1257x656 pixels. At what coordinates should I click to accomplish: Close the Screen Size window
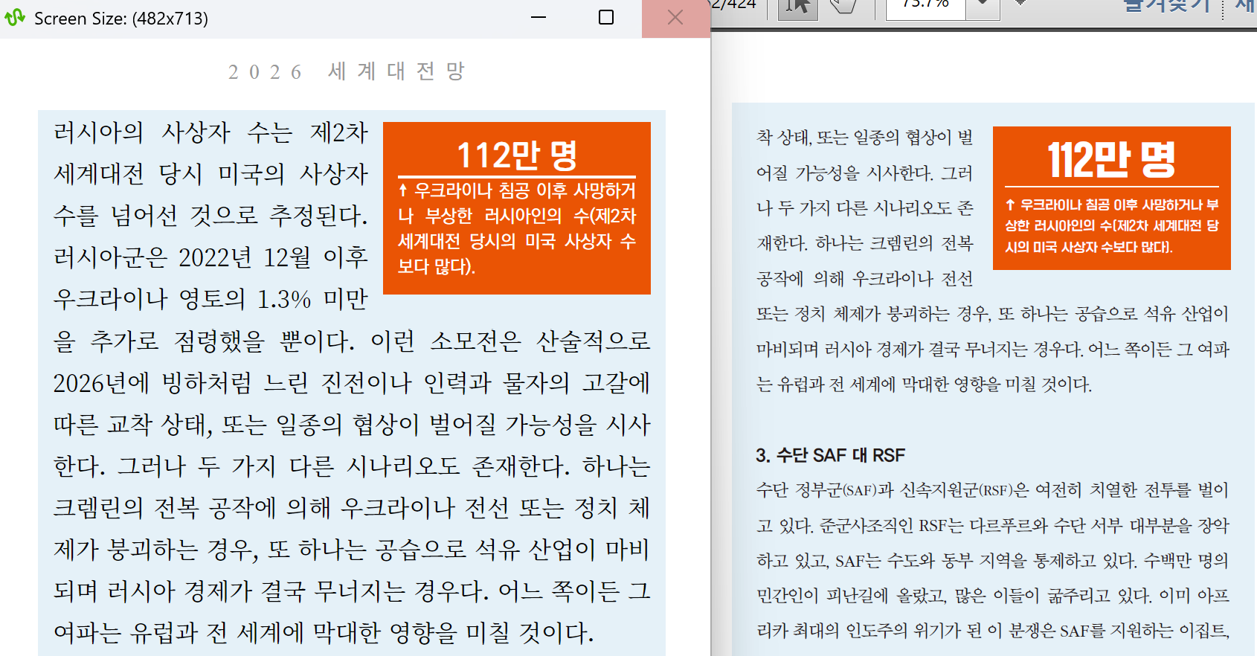point(675,18)
